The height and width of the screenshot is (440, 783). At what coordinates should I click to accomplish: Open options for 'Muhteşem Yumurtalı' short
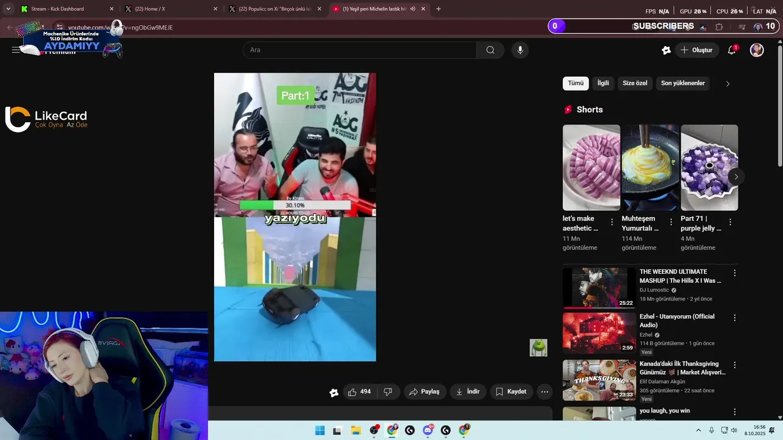tap(671, 222)
